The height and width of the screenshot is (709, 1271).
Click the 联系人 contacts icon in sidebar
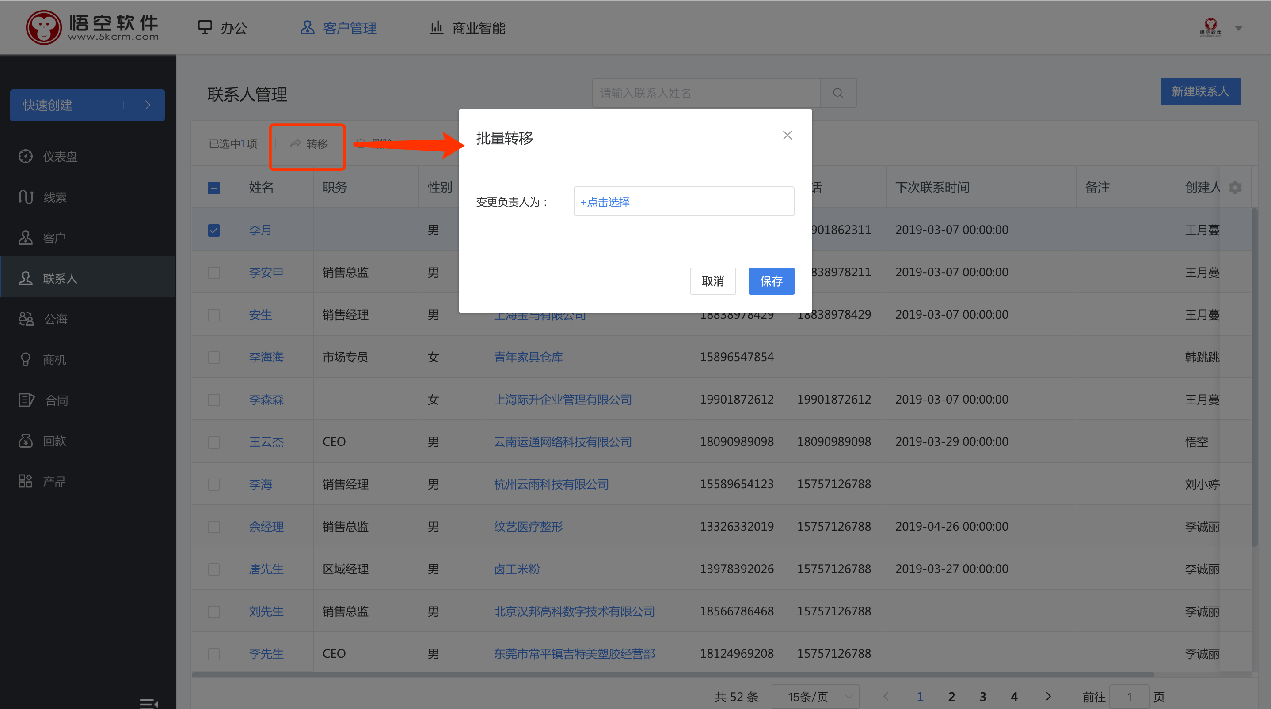click(26, 279)
